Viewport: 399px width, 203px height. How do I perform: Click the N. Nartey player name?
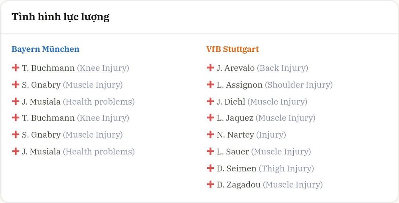[x=235, y=135]
